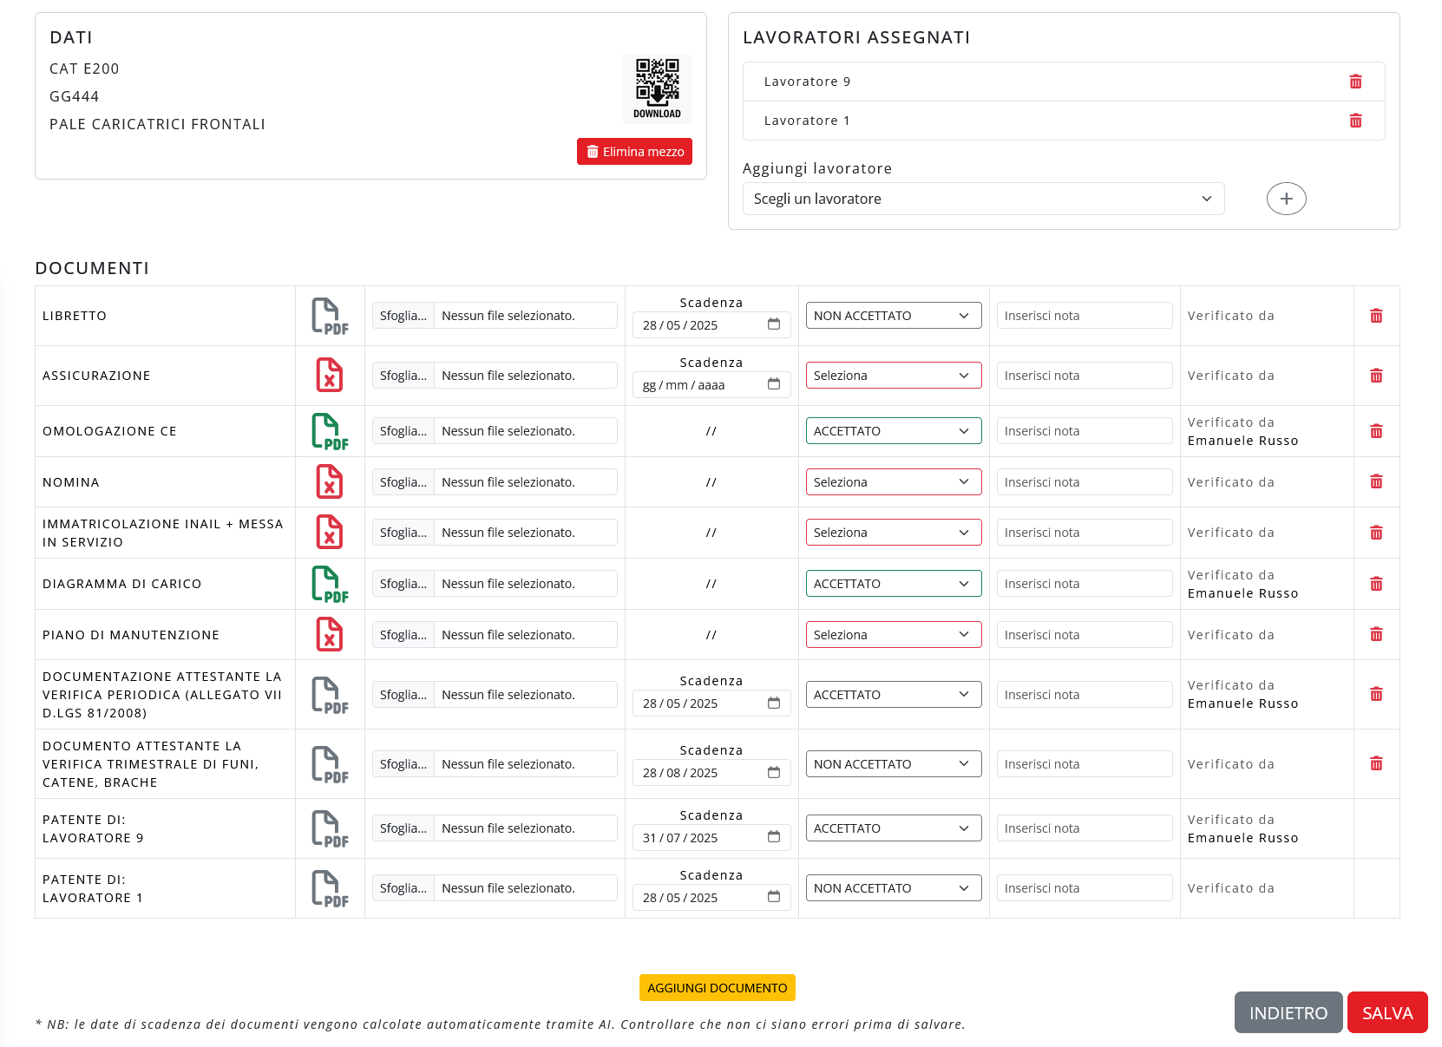The image size is (1442, 1047).
Task: Click the plus icon to add worker
Action: 1286,199
